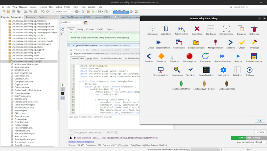Click the restart icon beside the Chat tab
267x151 pixels.
pos(63,29)
